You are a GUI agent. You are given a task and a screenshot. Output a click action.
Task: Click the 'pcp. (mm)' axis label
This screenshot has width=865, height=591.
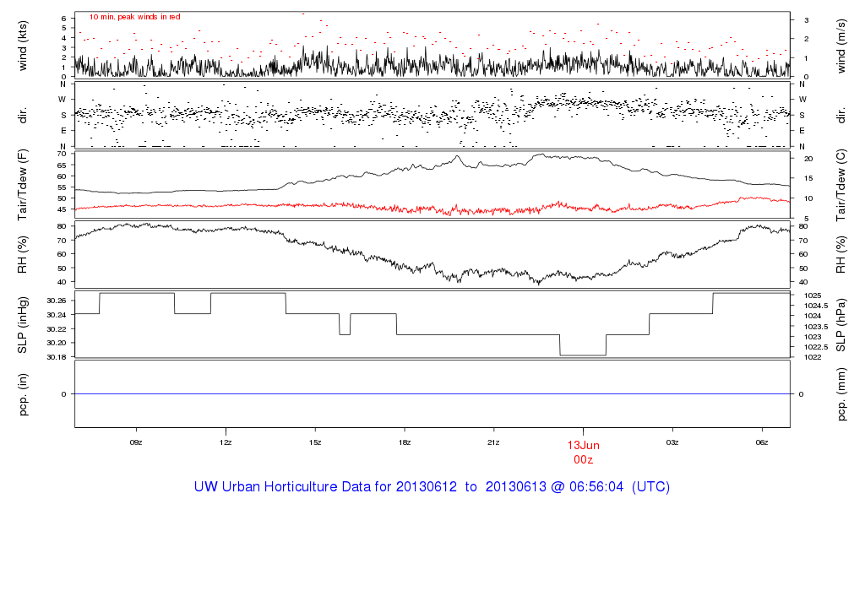841,395
